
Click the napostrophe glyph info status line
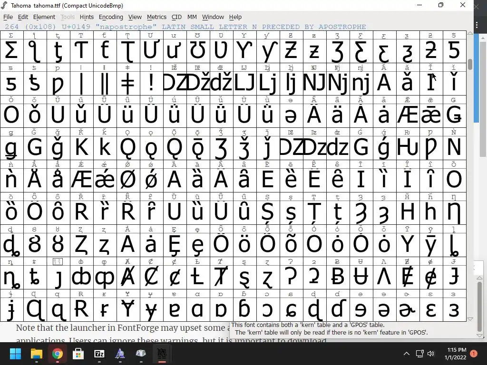click(x=185, y=27)
